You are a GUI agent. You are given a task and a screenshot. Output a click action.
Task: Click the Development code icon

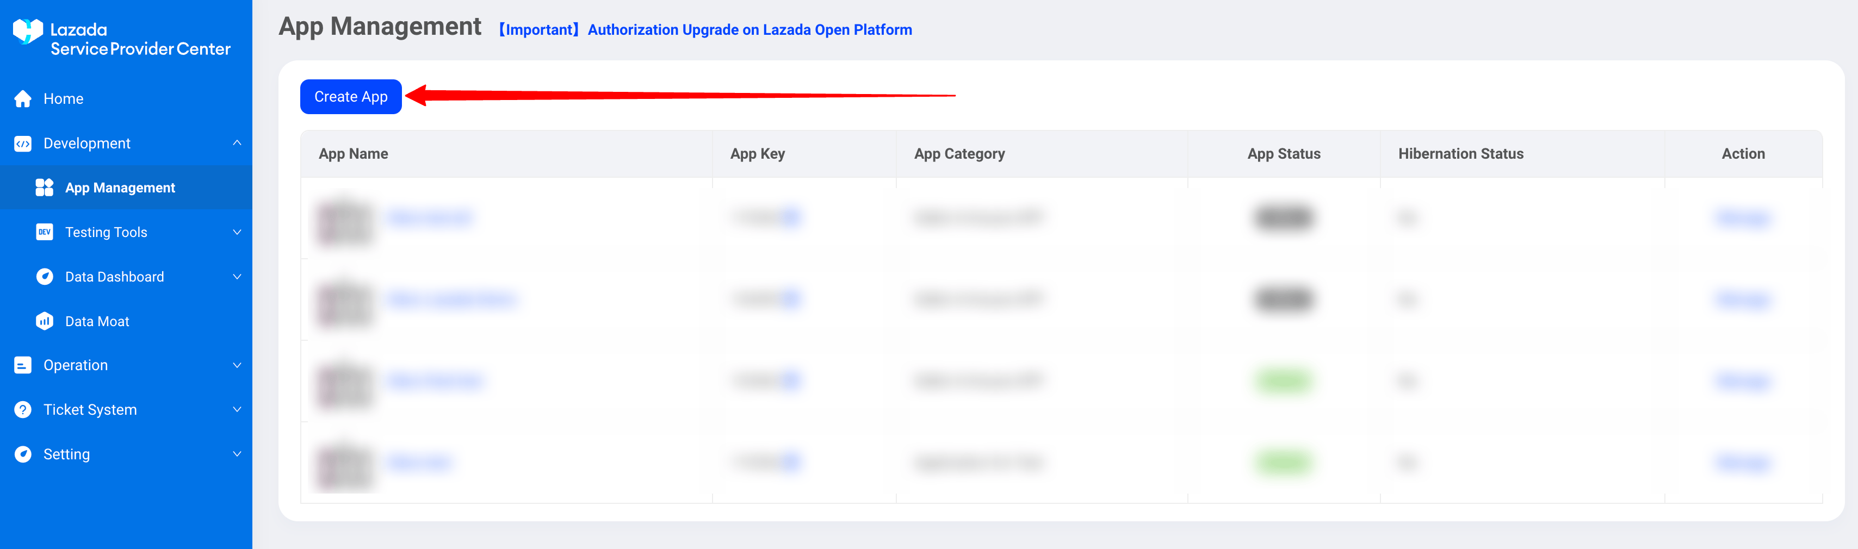tap(23, 144)
